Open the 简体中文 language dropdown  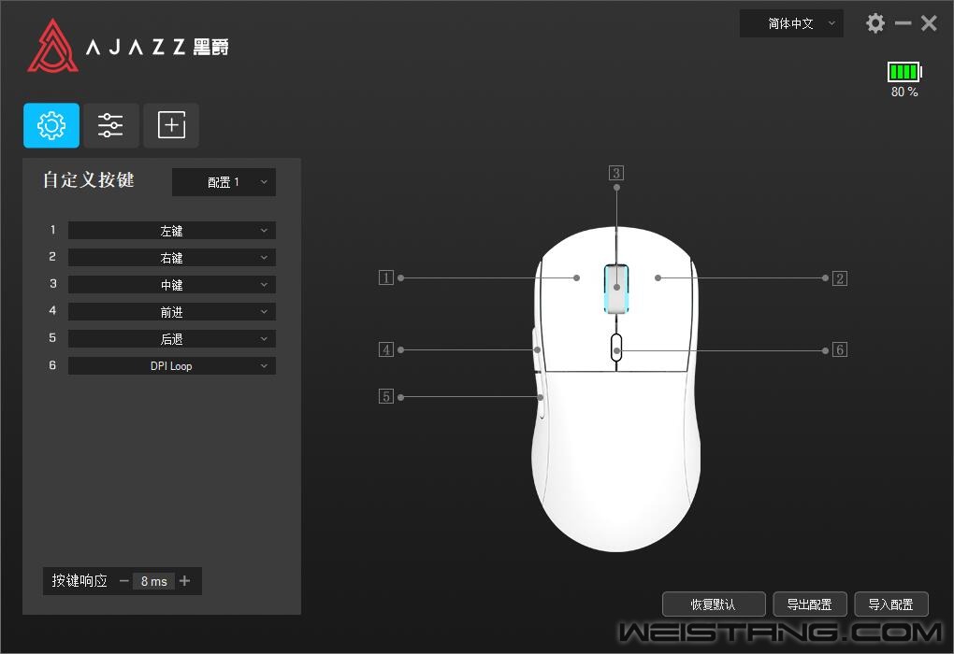click(791, 23)
